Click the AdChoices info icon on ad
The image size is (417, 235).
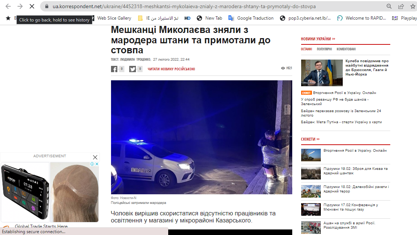point(92,164)
